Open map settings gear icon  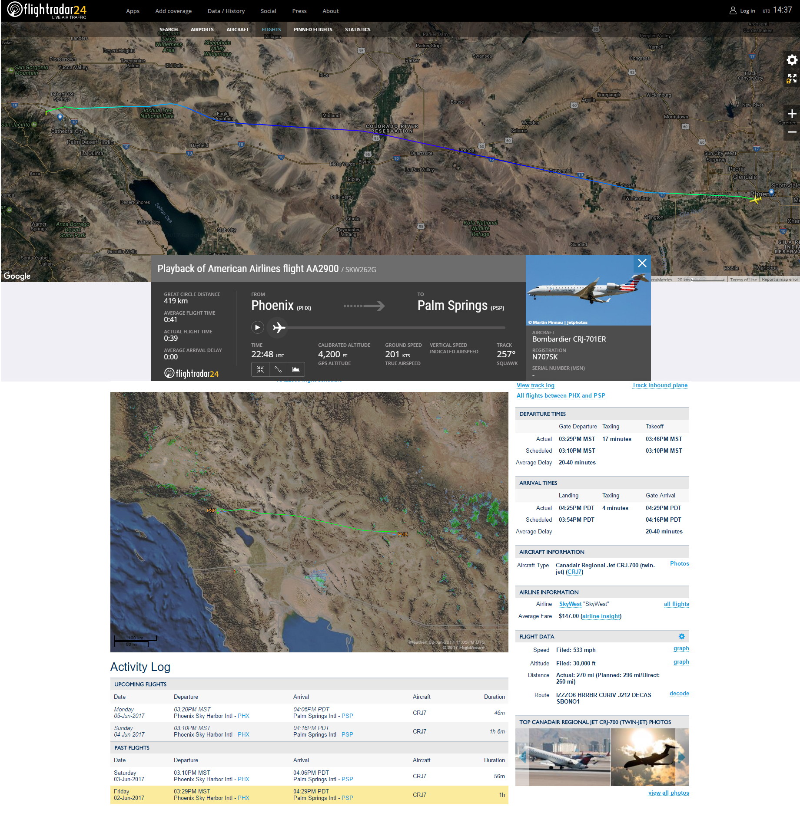(792, 60)
